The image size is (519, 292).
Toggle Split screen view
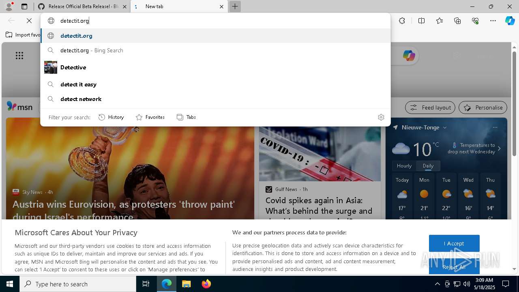click(x=422, y=21)
